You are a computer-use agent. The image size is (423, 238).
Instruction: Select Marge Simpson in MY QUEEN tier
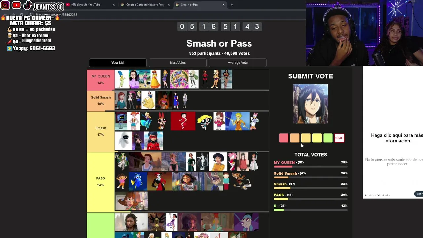pyautogui.click(x=121, y=79)
